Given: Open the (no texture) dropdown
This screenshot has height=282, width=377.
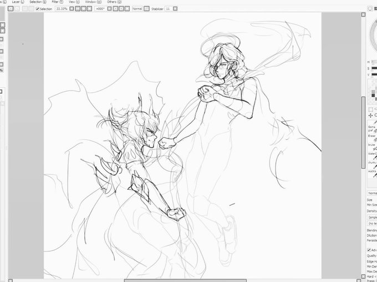Looking at the screenshot, I should (x=372, y=224).
